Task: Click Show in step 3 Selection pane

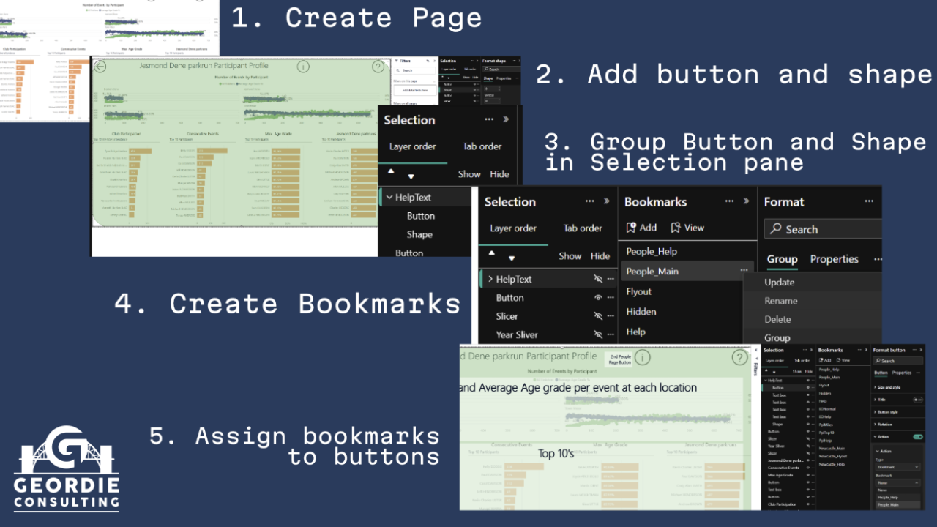Action: pyautogui.click(x=469, y=174)
